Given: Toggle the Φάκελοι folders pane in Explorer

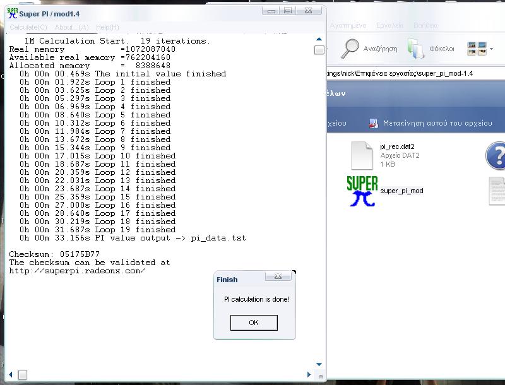Looking at the screenshot, I should [431, 49].
